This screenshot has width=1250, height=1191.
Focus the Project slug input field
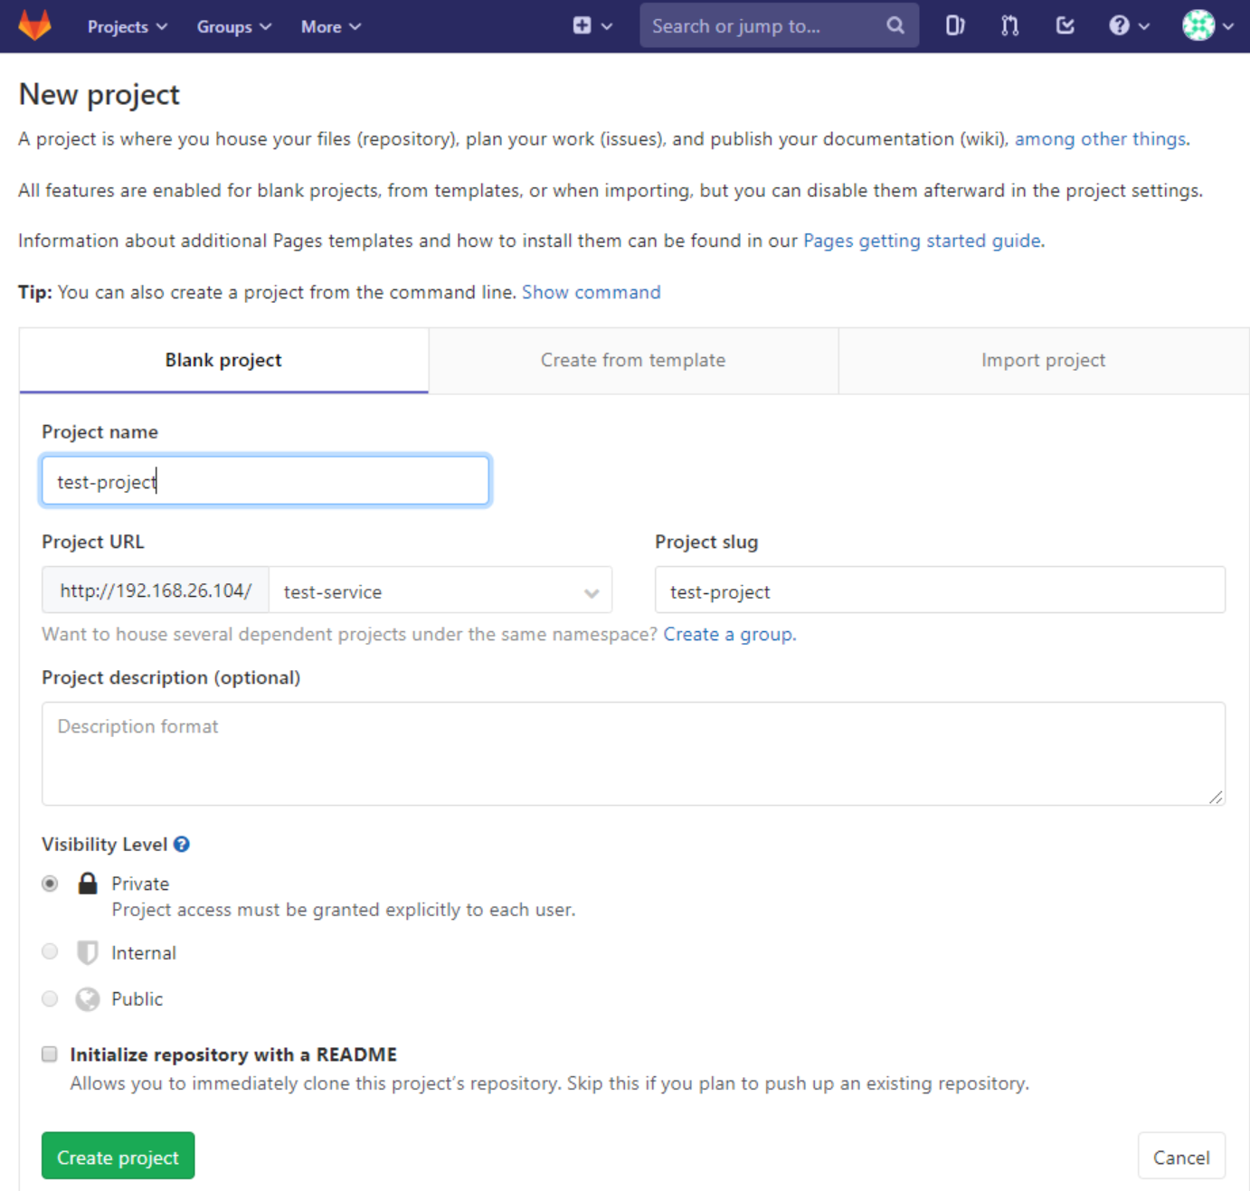940,591
